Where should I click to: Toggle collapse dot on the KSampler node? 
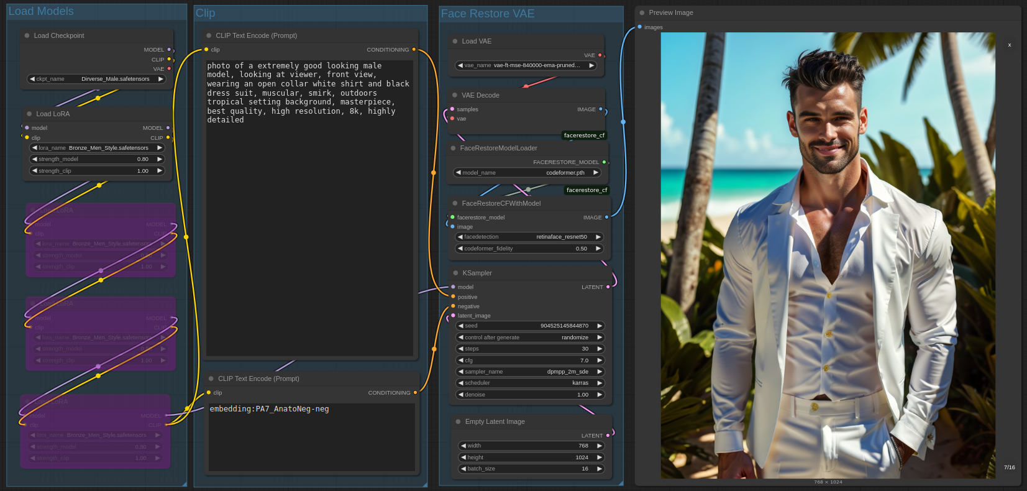(455, 273)
